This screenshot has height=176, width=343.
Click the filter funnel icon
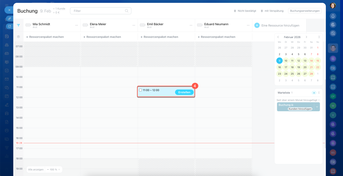pos(18,25)
